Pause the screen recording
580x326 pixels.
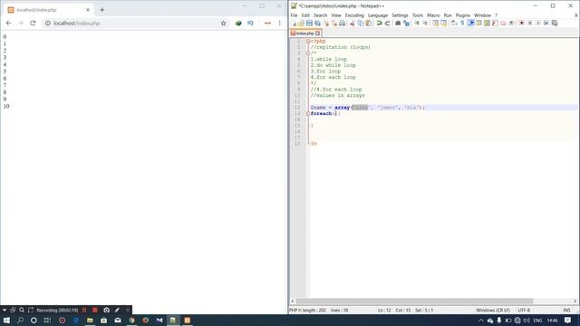pos(84,310)
